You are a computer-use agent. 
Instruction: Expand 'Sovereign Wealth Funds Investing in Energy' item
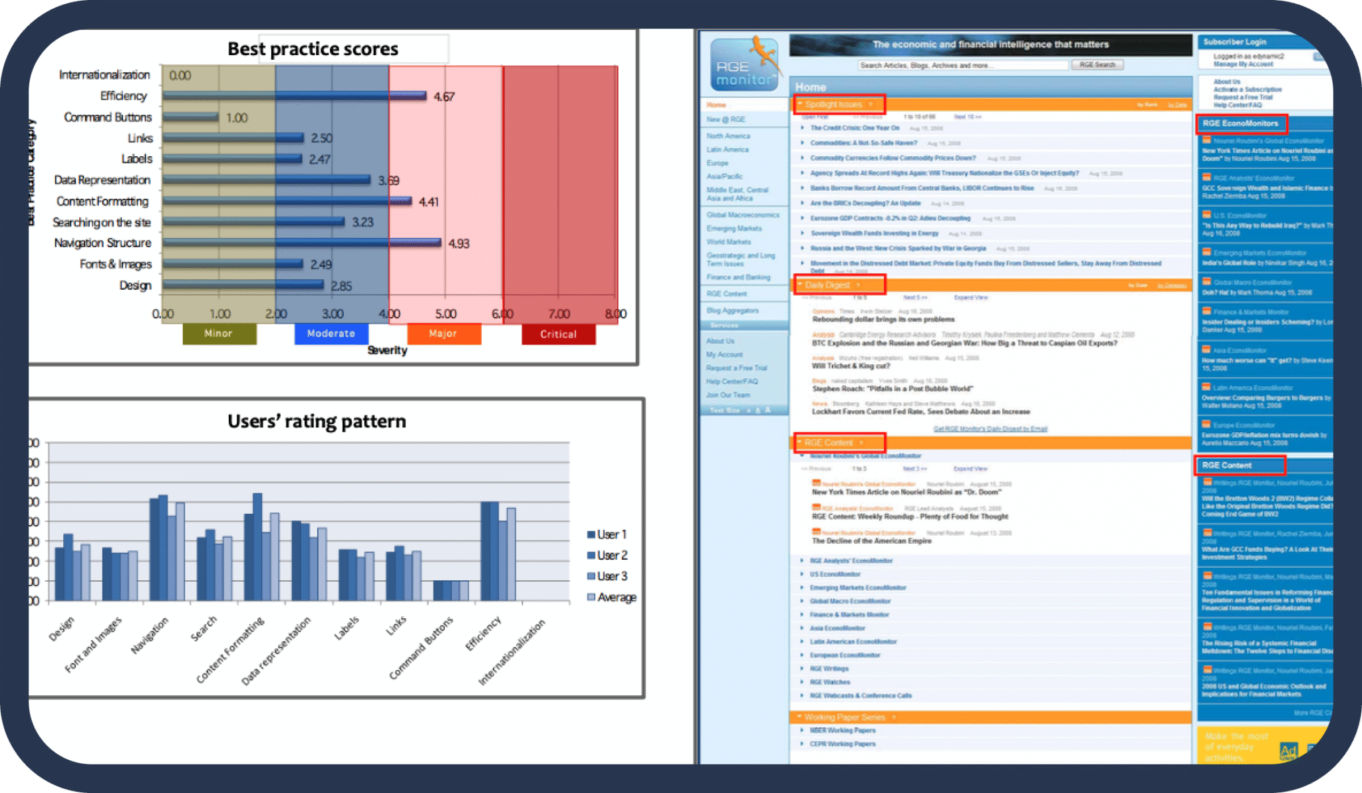pyautogui.click(x=803, y=233)
